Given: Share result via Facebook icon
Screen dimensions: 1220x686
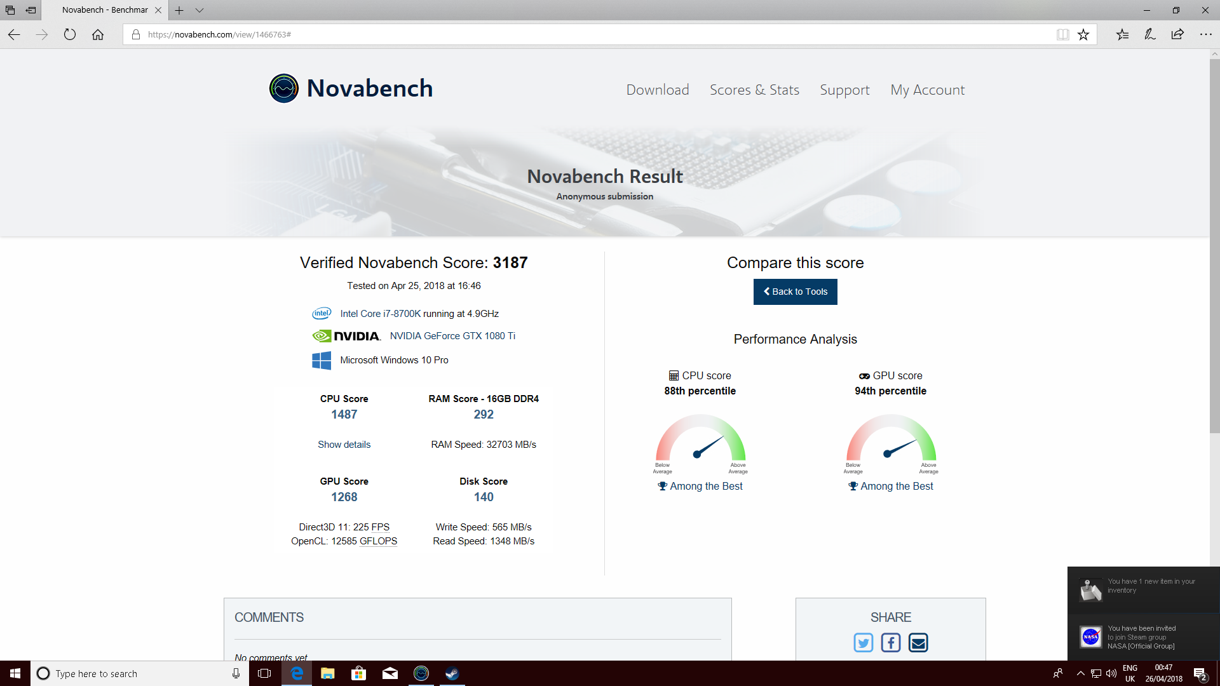Looking at the screenshot, I should point(890,643).
